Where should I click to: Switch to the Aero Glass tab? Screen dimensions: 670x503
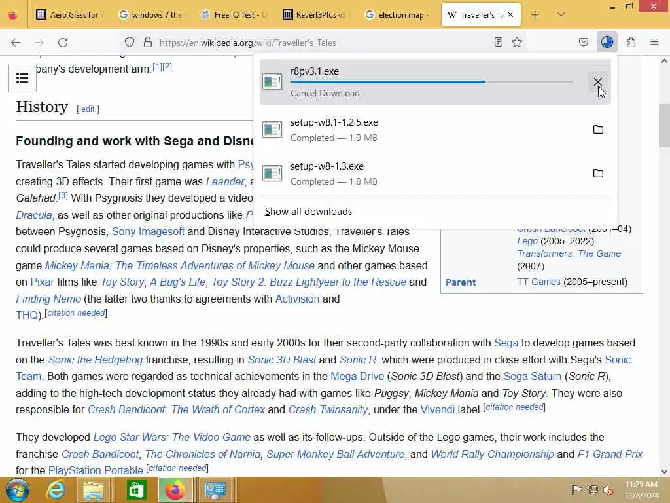(70, 15)
